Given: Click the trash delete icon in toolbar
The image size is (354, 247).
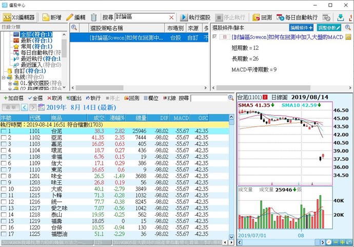Looking at the screenshot, I should coord(94,17).
